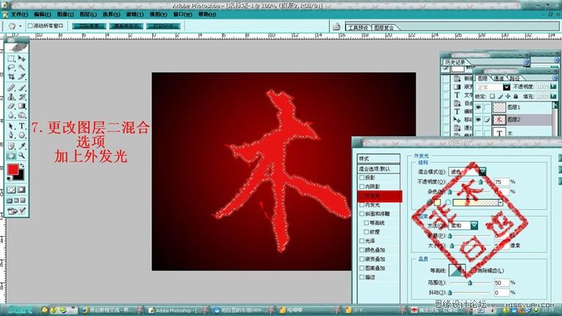Enable 描边 stroke checkbox

pos(361,277)
